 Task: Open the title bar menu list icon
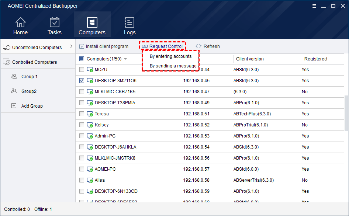314,6
